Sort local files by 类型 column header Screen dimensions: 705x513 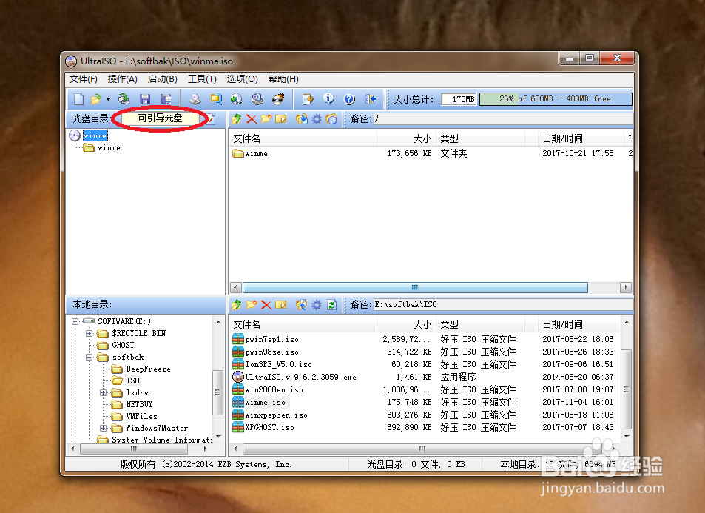pyautogui.click(x=480, y=324)
